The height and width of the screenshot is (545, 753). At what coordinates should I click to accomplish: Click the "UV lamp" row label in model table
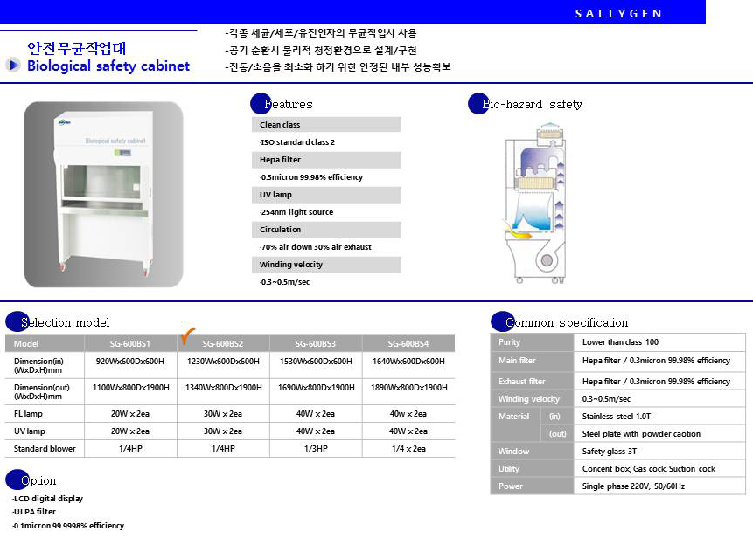(29, 431)
